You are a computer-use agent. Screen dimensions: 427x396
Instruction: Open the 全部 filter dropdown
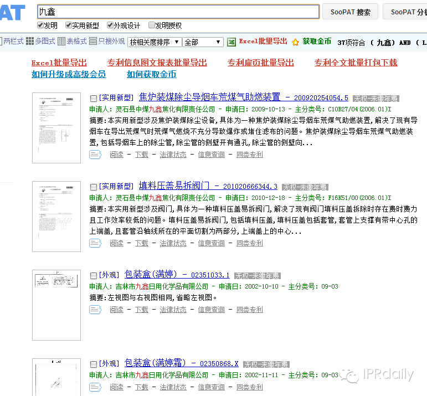pyautogui.click(x=203, y=42)
